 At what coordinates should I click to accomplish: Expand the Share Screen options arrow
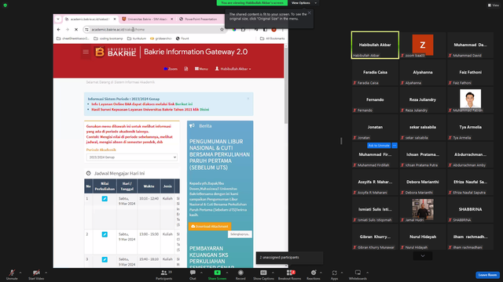click(227, 273)
